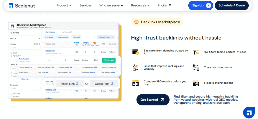This screenshot has width=258, height=119.
Task: Click the Backlinks Marketplace badge icon
Action: [x=136, y=22]
